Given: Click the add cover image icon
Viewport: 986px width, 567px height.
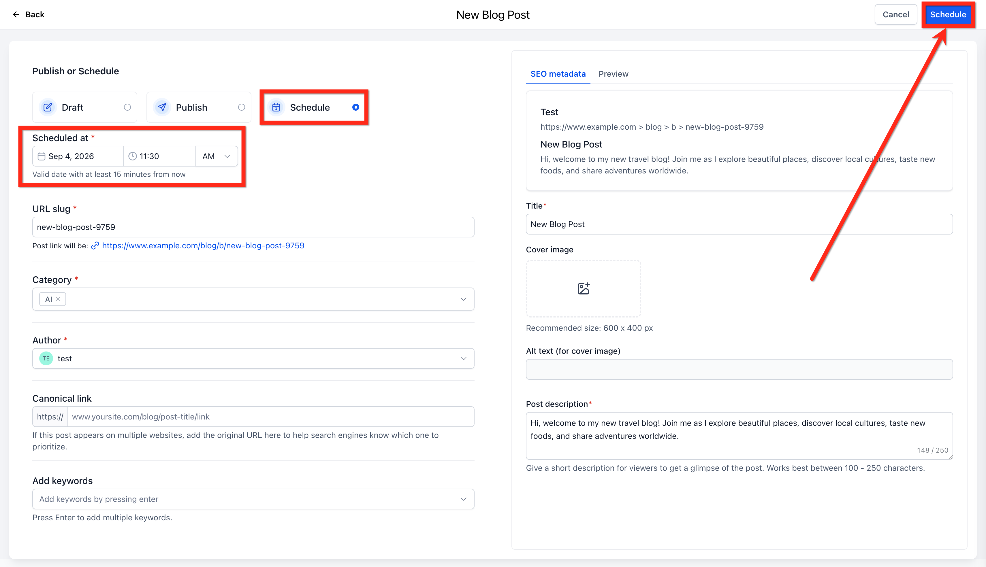Looking at the screenshot, I should pos(583,289).
